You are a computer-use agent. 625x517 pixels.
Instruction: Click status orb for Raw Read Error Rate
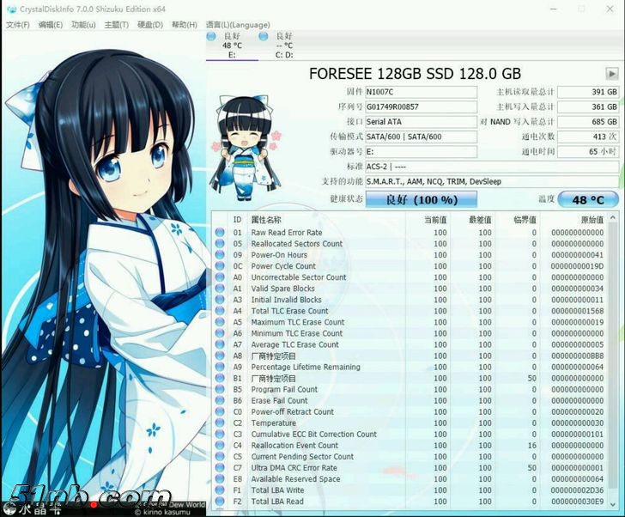point(220,233)
